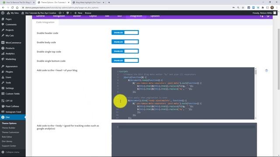Open the Instagram Feed menu
Image resolution: width=280 pixels, height=157 pixels.
coord(13,112)
